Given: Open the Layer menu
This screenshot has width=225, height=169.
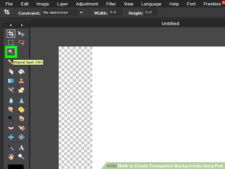Looking at the screenshot, I should (62, 4).
